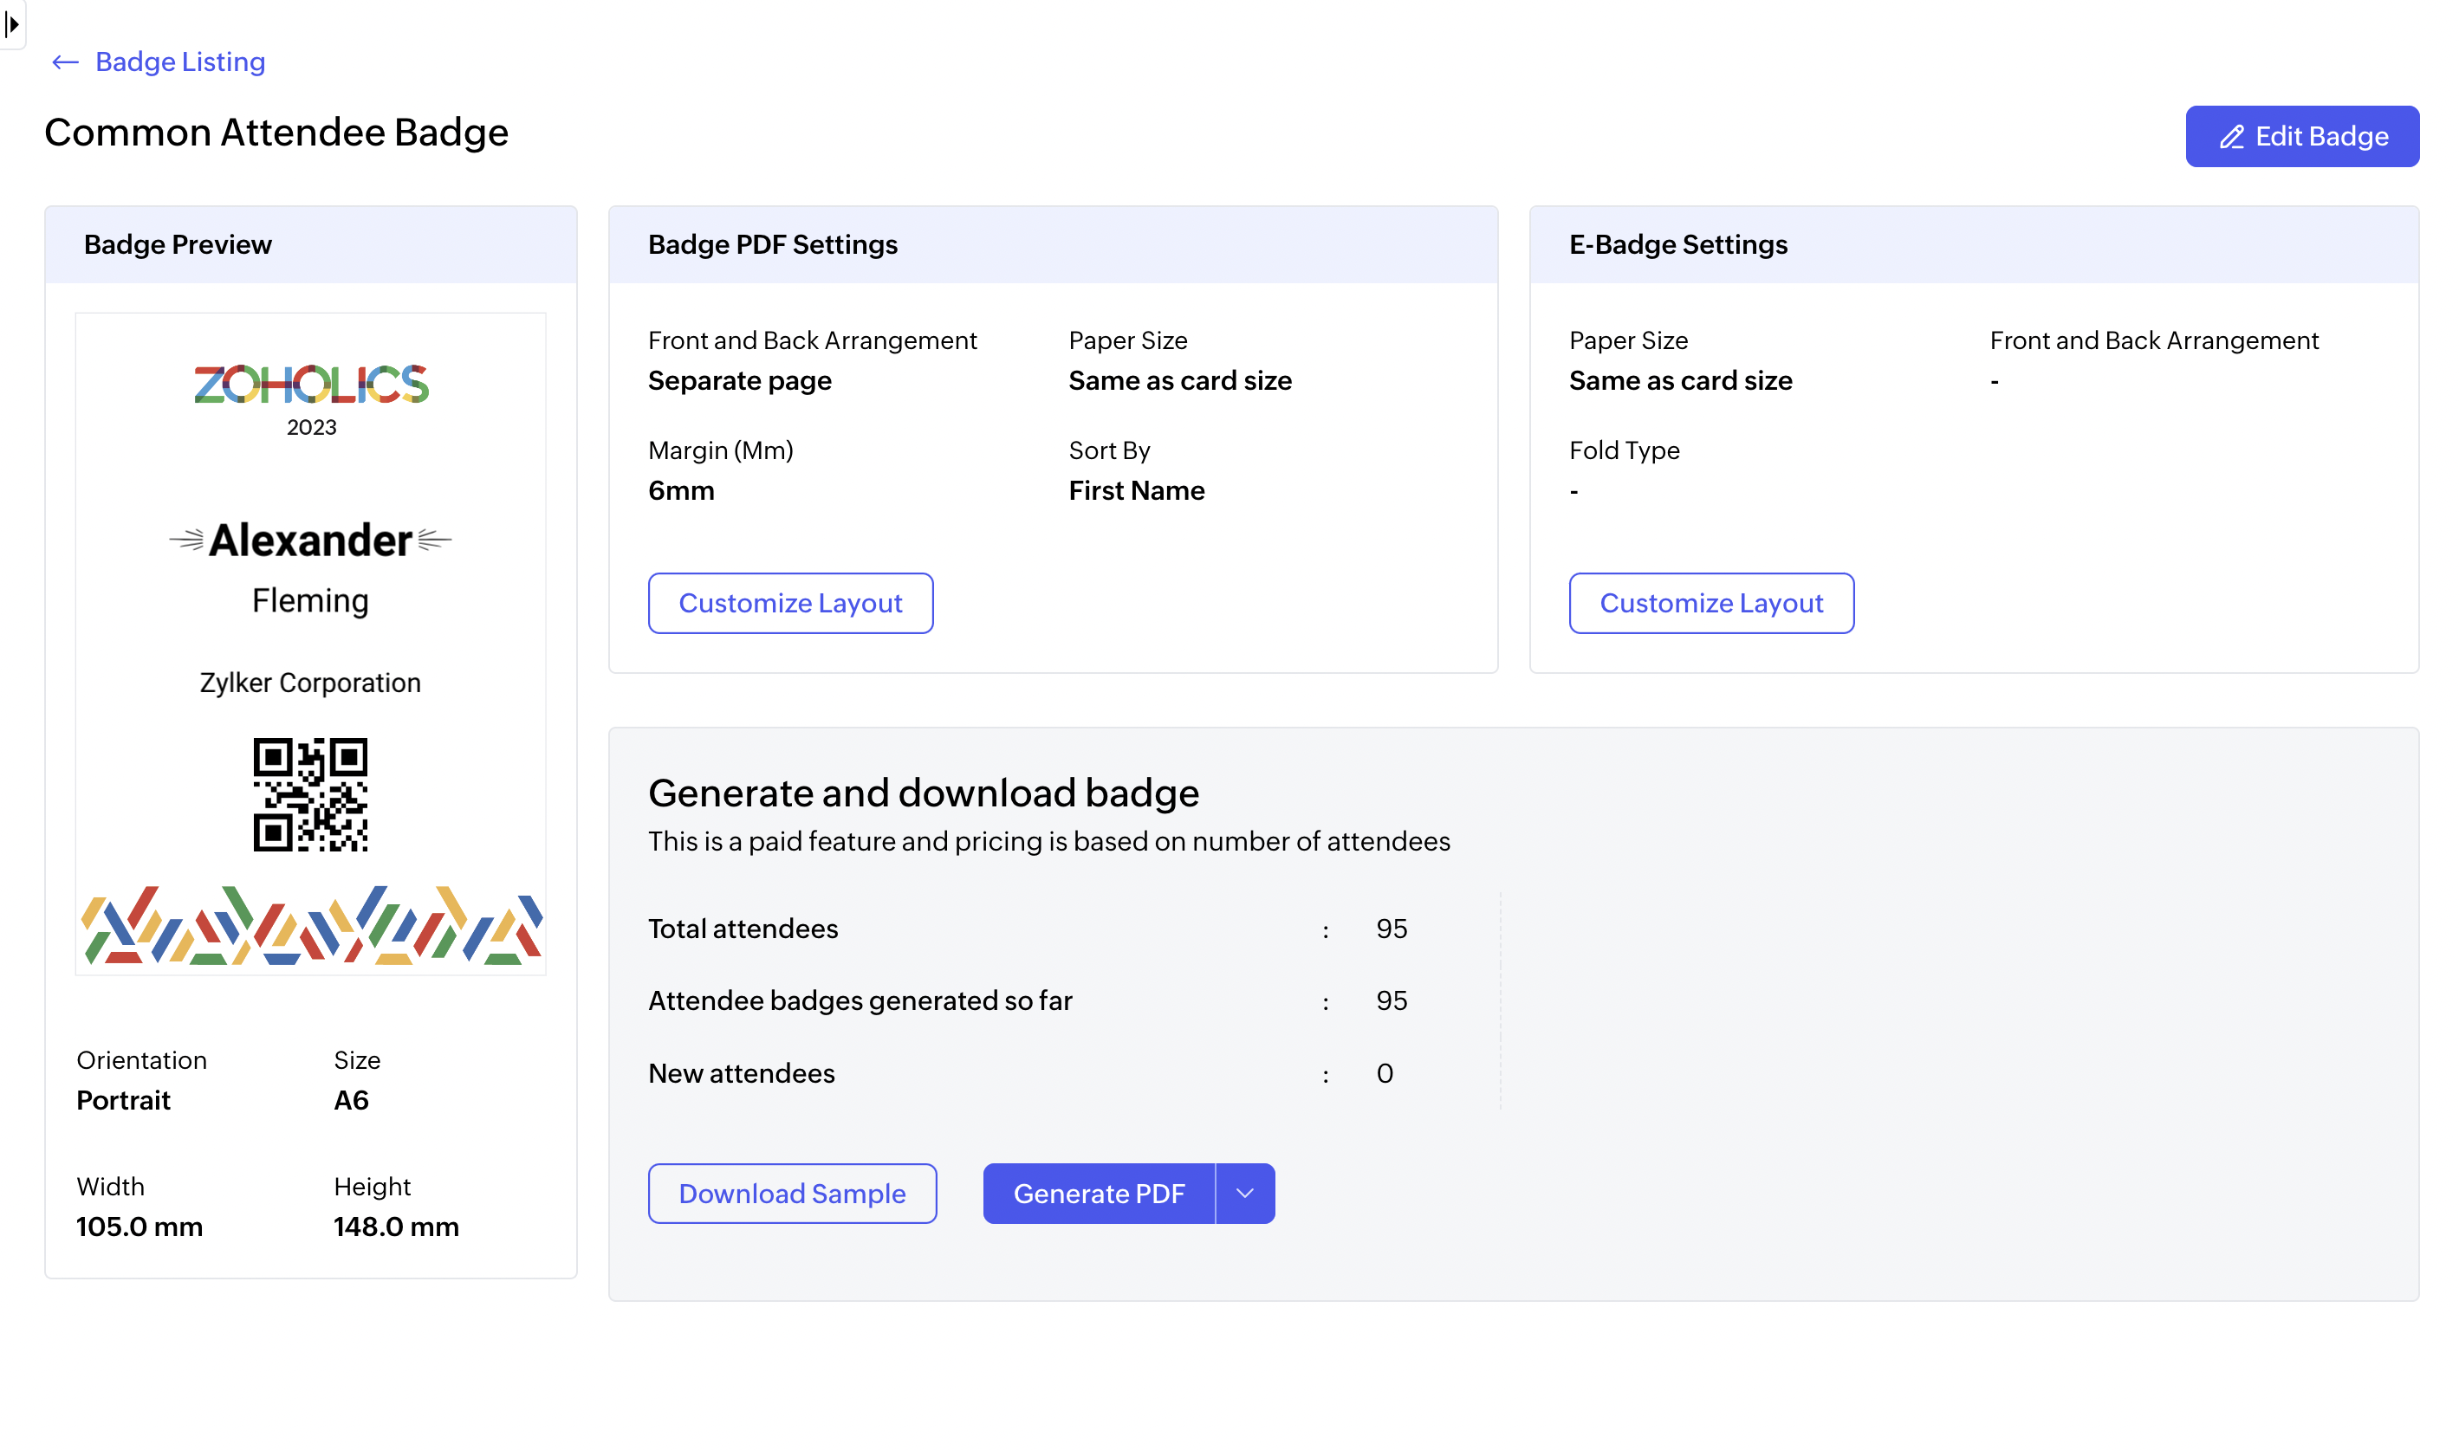Click the Generate PDF button

coord(1099,1193)
